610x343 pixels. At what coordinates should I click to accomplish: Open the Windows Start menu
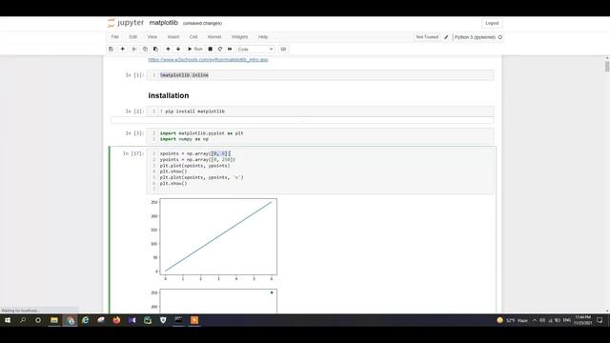8,320
